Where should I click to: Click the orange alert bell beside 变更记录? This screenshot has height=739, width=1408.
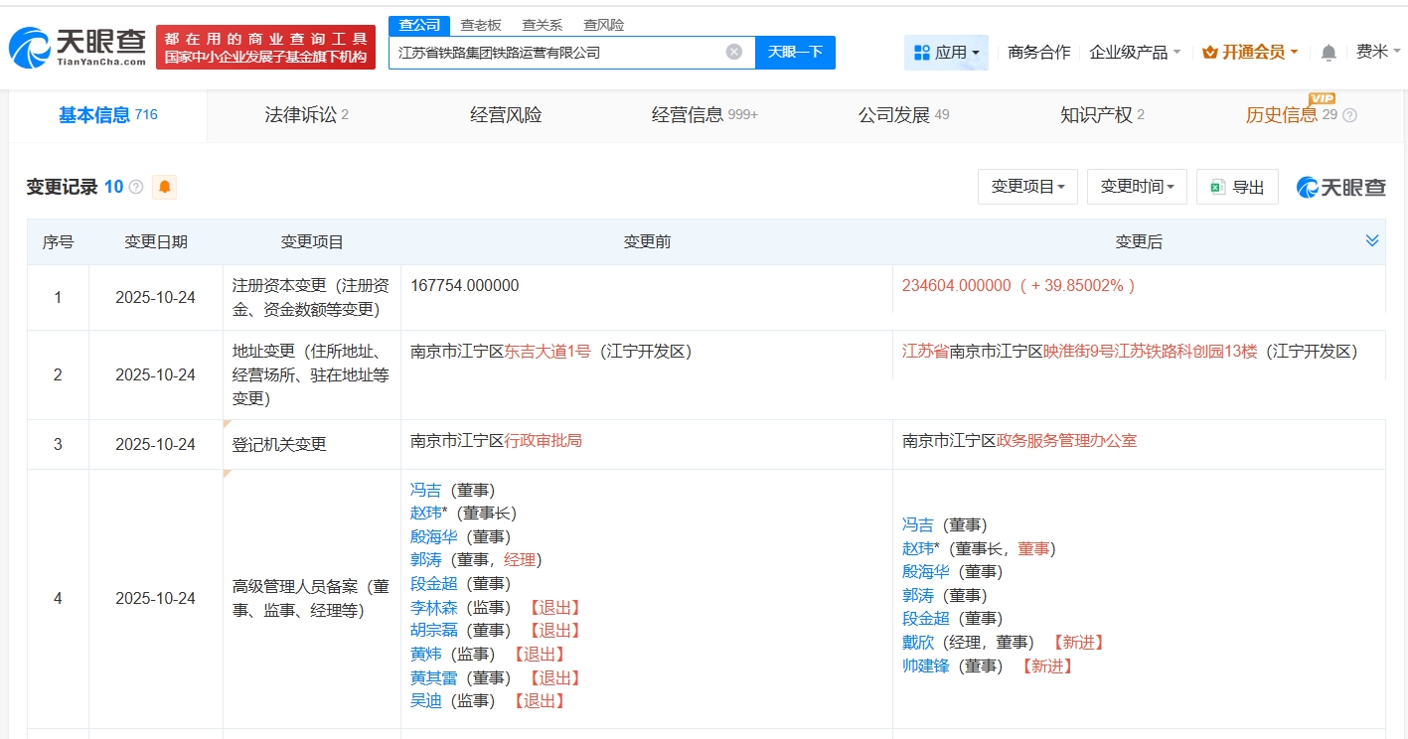pyautogui.click(x=165, y=187)
